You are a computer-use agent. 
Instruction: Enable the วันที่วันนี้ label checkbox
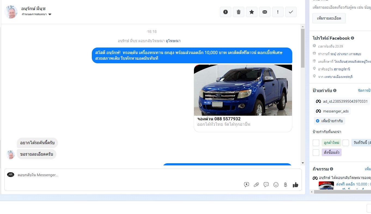tap(346, 143)
